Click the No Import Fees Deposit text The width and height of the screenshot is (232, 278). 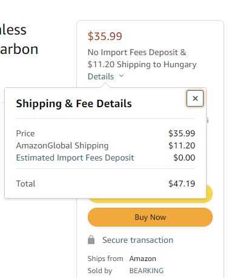click(137, 53)
